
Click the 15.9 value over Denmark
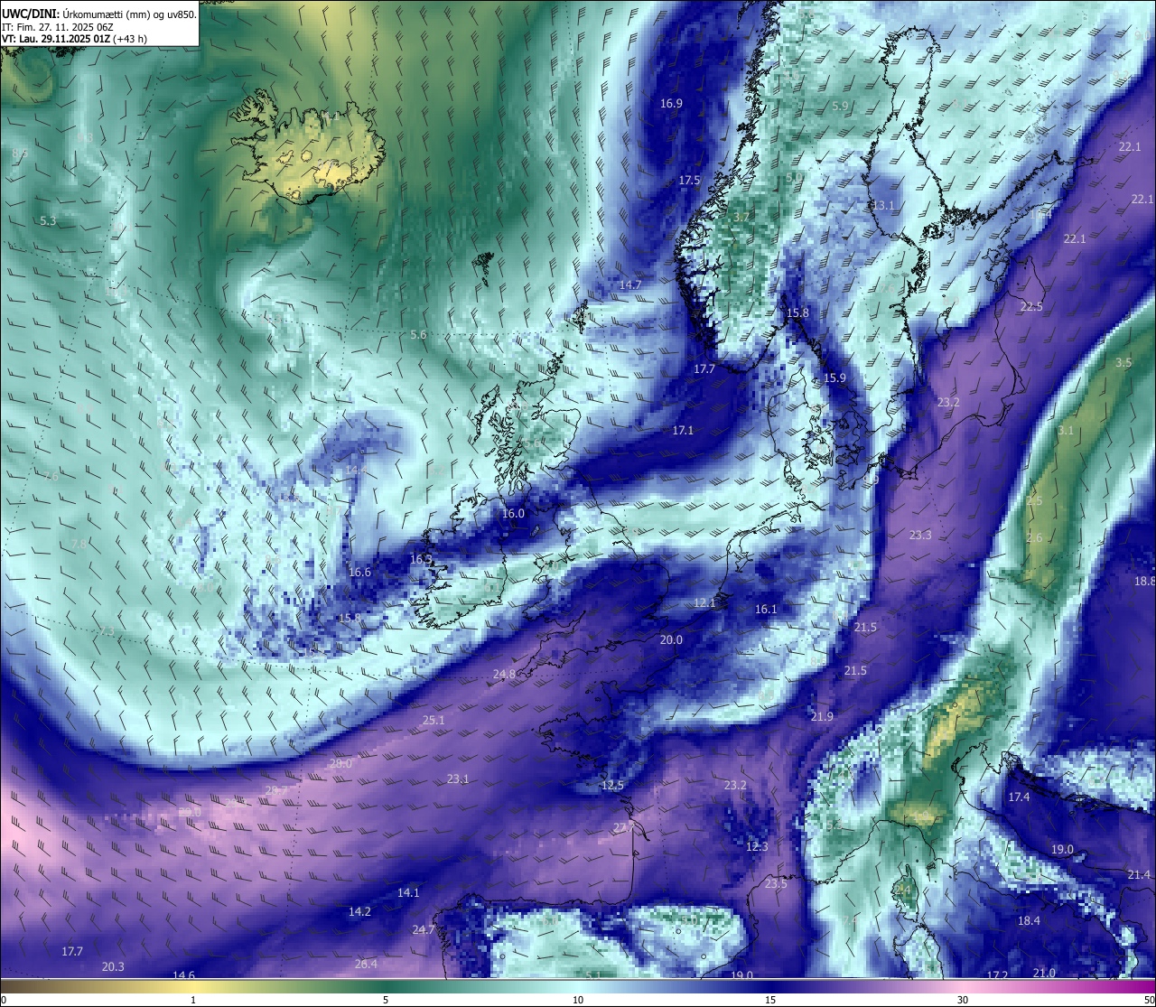point(834,378)
